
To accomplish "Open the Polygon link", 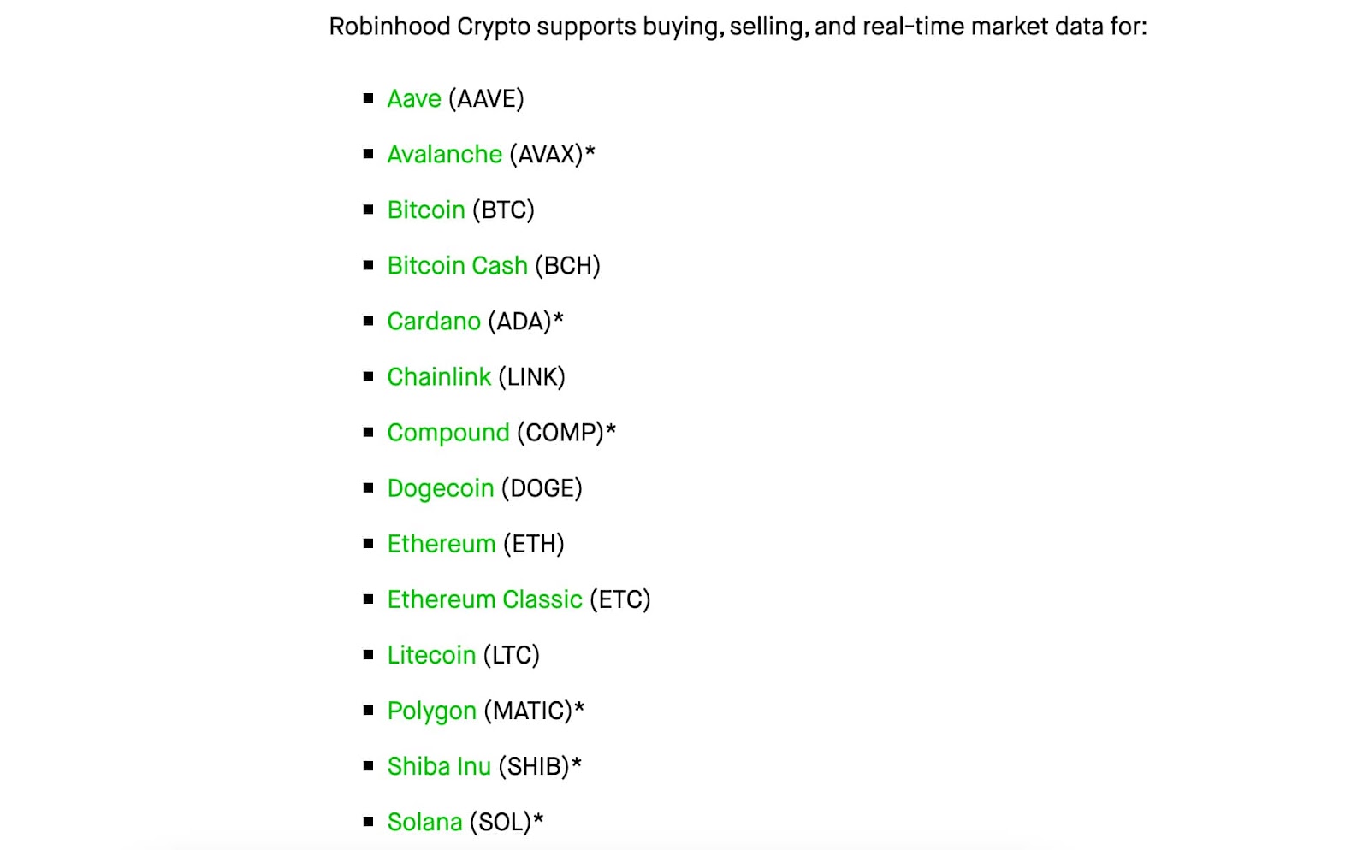I will 432,711.
